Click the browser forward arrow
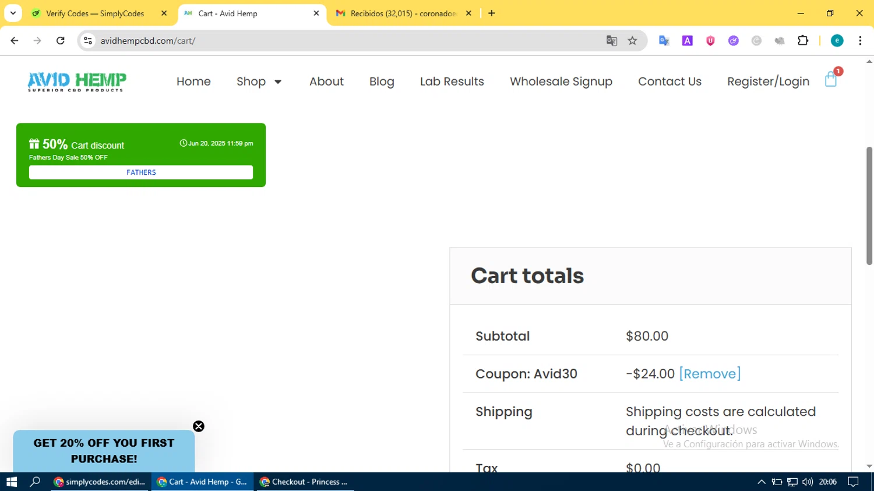874x491 pixels. coord(37,41)
